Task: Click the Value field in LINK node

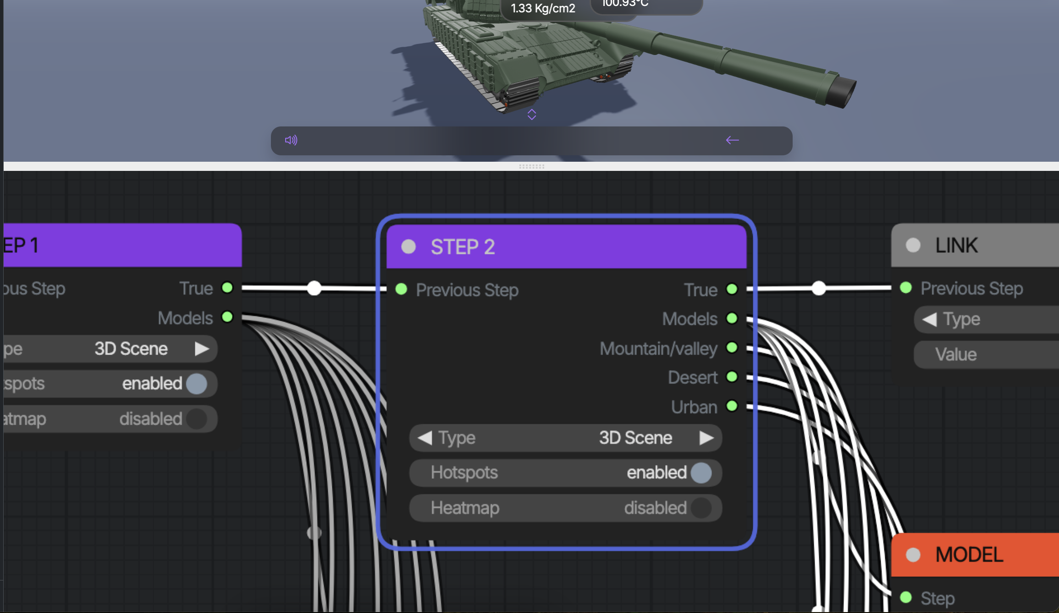Action: [986, 355]
